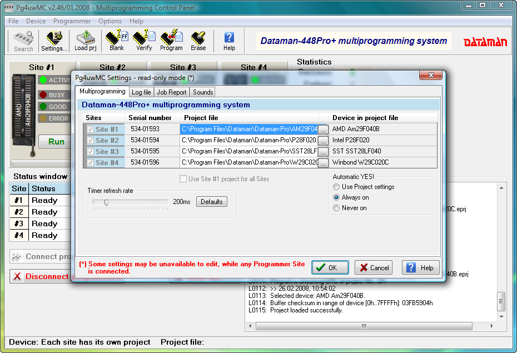Image resolution: width=517 pixels, height=353 pixels.
Task: Select Use Project settings radio button
Action: [336, 187]
